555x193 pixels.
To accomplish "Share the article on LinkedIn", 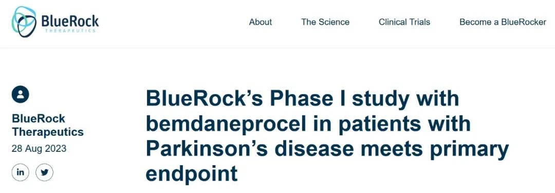I will tap(20, 172).
